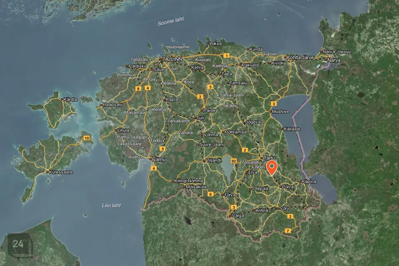Select the Tamsalu town label

(238, 83)
